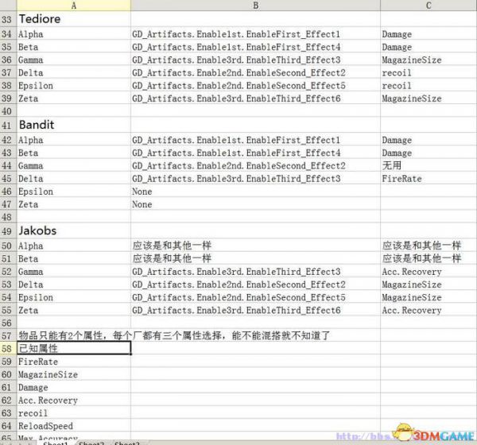Select row 33 header
The height and width of the screenshot is (445, 477).
pos(8,19)
